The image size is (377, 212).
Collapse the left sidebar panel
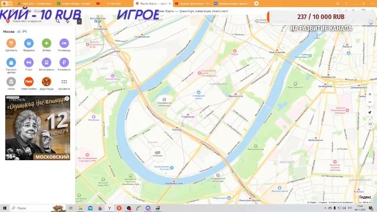pos(79,21)
